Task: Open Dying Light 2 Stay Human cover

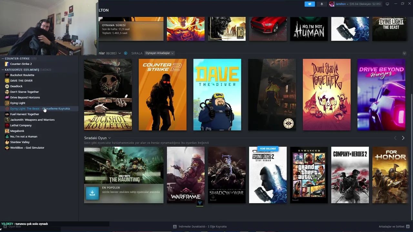Action: pyautogui.click(x=268, y=175)
